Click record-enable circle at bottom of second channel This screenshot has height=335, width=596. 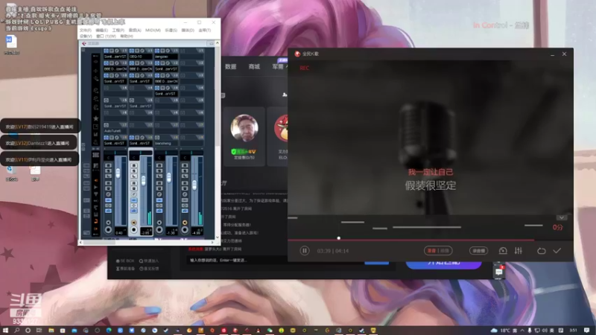pos(134,230)
